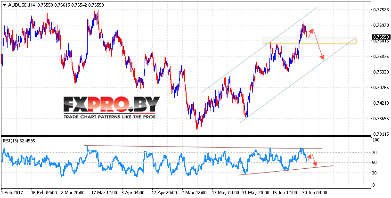
Task: Select the RSI(13) 52.4595 indicator label
Action: coord(19,141)
